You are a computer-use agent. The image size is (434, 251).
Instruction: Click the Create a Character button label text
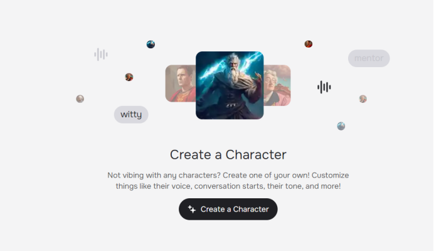(x=235, y=209)
